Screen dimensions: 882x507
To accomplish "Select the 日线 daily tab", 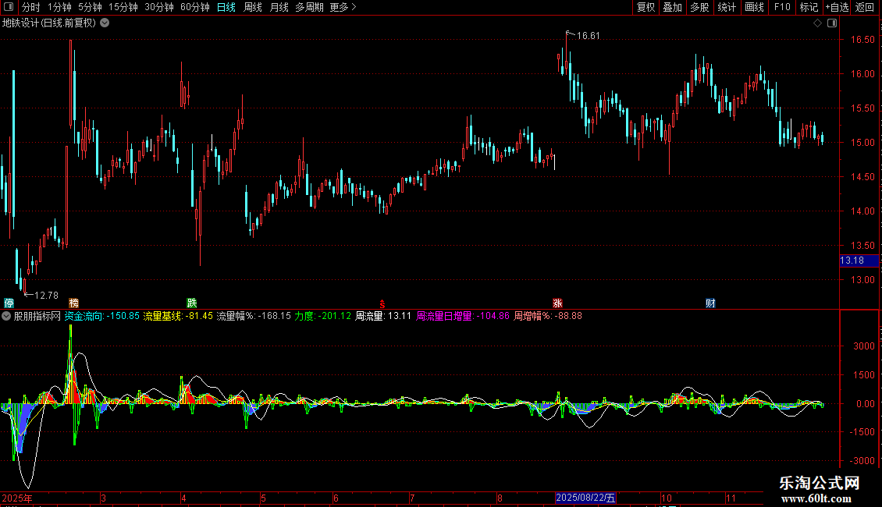I will (x=226, y=7).
